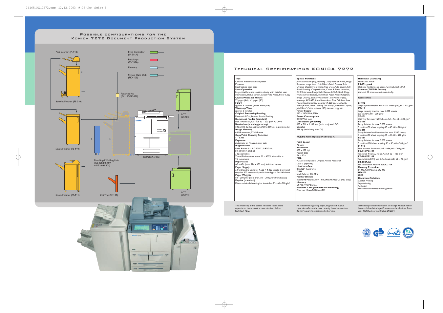Click the 'Memory Extension' accessory heading
Viewport: 443px width, 313px height.
click(368, 167)
